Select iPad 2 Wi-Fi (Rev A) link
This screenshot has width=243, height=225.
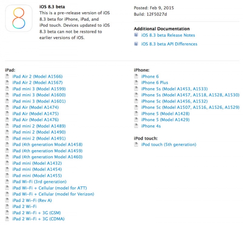click(32, 200)
